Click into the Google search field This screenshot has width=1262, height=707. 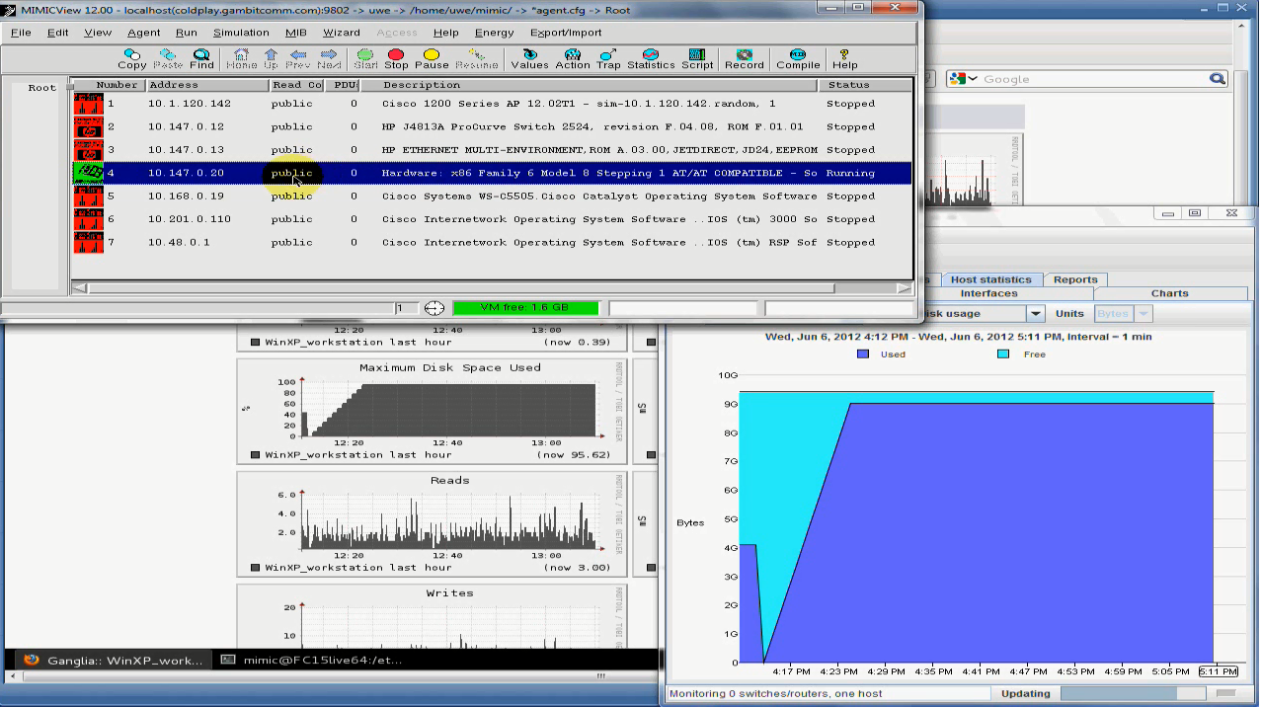1094,79
